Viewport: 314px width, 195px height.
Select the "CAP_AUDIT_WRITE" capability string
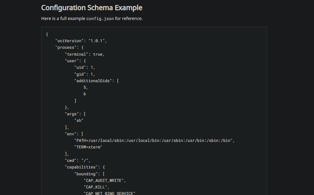click(x=105, y=180)
